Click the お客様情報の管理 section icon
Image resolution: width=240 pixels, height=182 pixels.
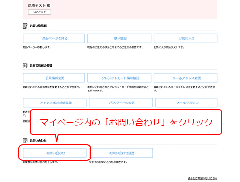click(x=25, y=66)
